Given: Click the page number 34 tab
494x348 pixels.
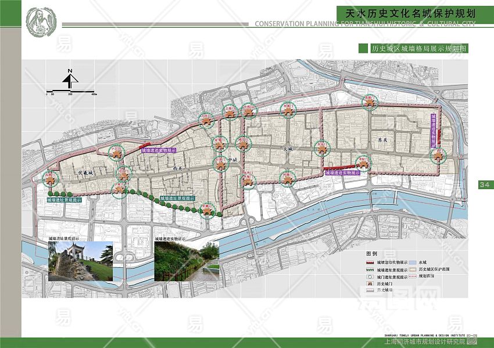Looking at the screenshot, I should pyautogui.click(x=485, y=184).
